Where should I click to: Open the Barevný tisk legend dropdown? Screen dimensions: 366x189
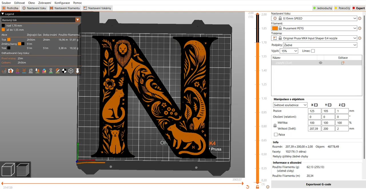point(77,20)
